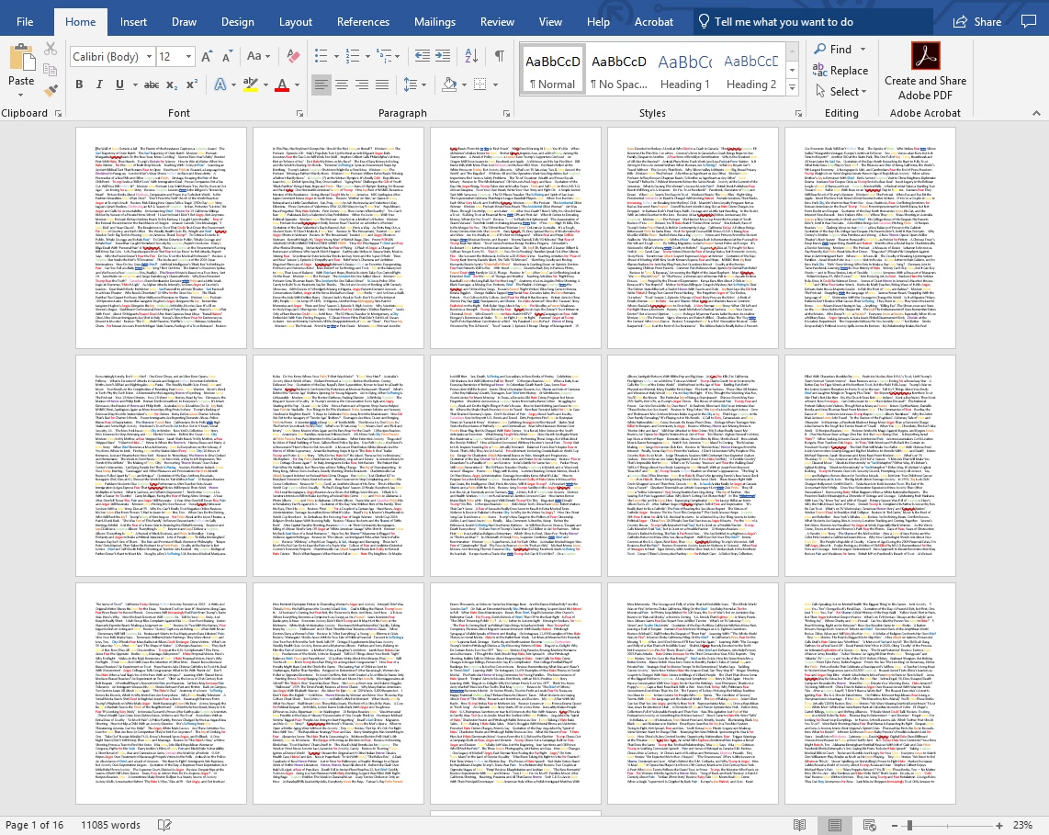Apply Strikethrough to text

pos(152,85)
